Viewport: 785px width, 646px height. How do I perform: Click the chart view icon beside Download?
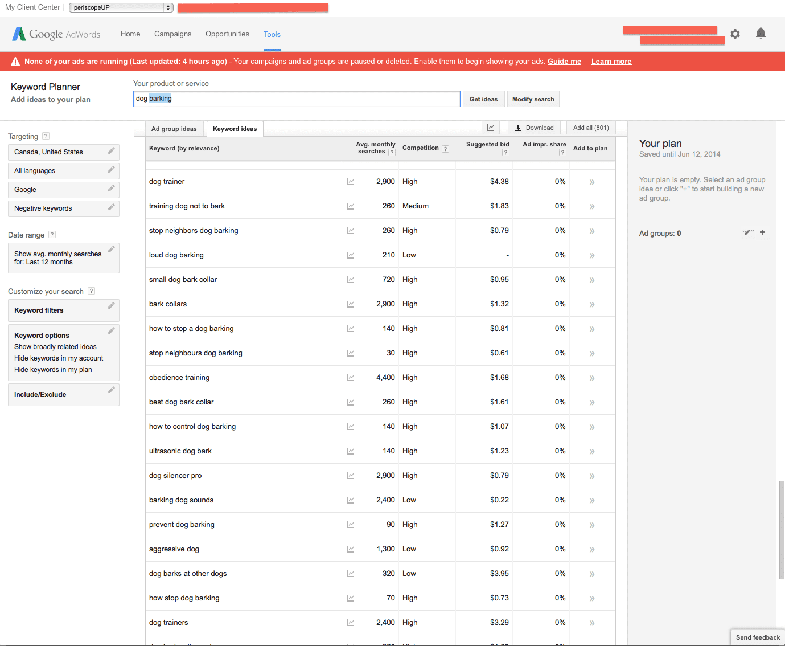[490, 128]
